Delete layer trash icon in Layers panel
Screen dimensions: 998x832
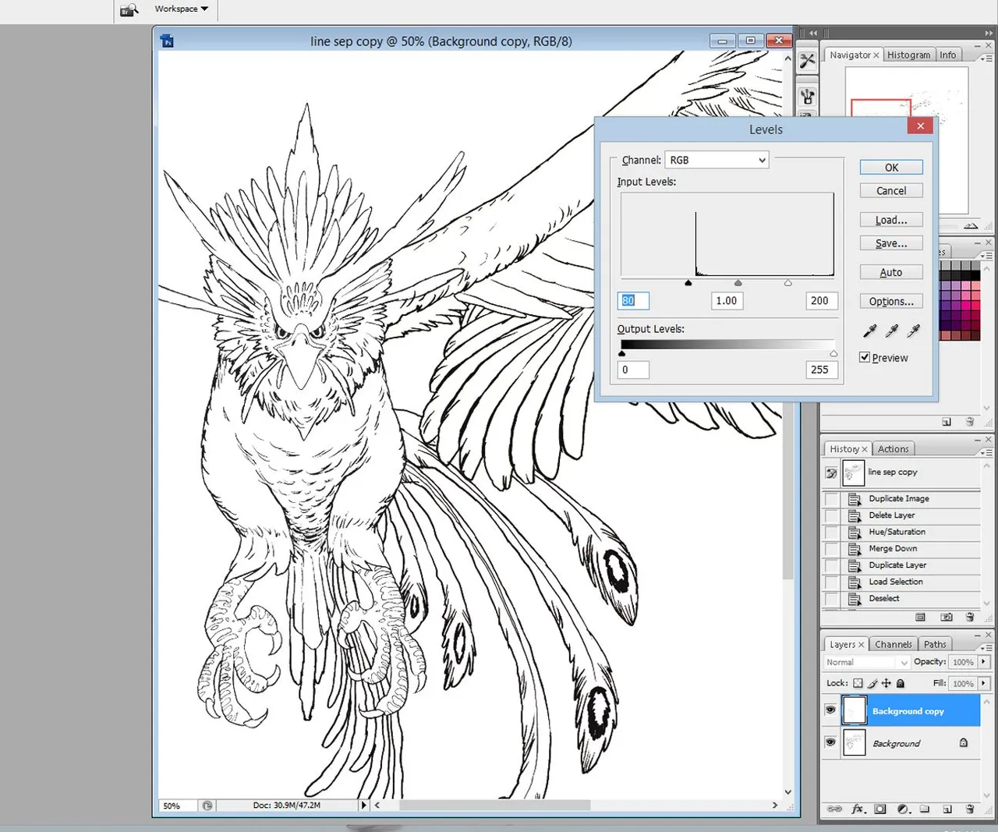(970, 809)
